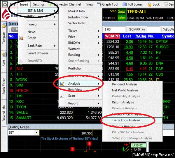Click the 1.00 value input field
Image resolution: width=175 pixels, height=158 pixels.
pos(115,30)
